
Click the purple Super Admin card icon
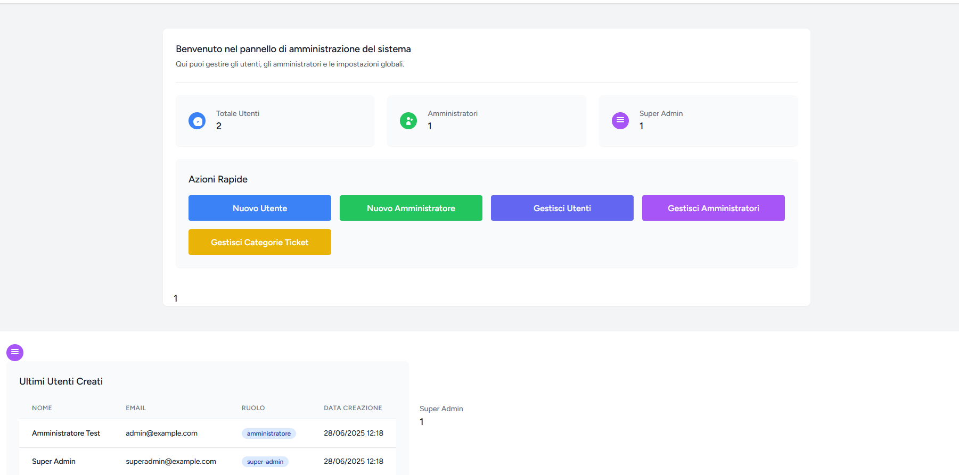pyautogui.click(x=620, y=121)
